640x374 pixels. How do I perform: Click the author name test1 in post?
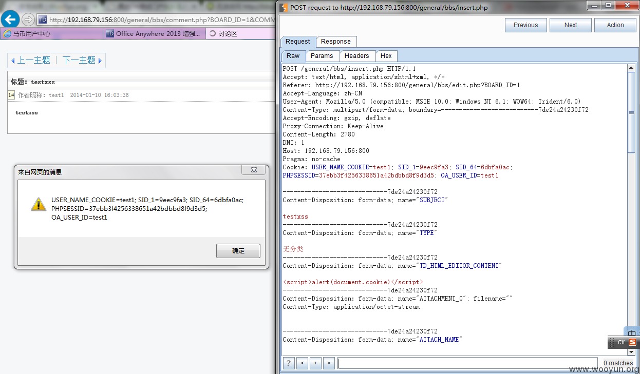click(57, 95)
